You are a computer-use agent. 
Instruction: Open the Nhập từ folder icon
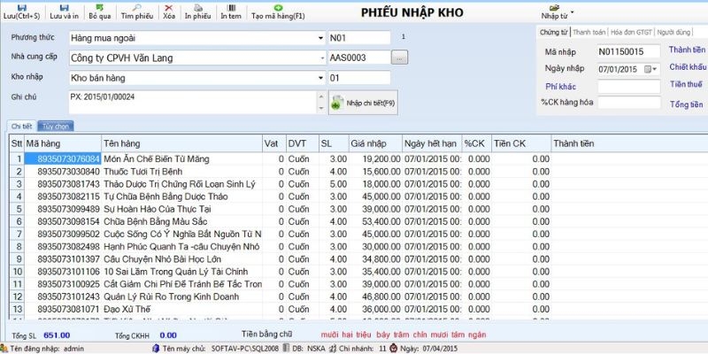tap(555, 8)
